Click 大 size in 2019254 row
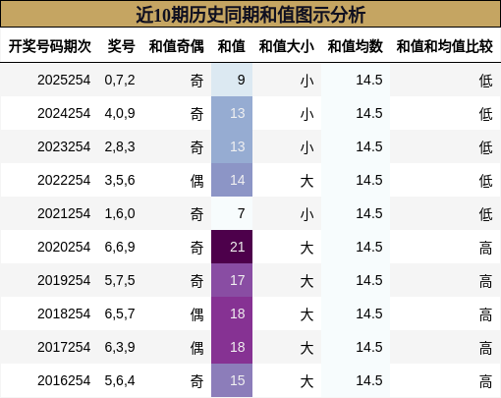 click(x=306, y=281)
